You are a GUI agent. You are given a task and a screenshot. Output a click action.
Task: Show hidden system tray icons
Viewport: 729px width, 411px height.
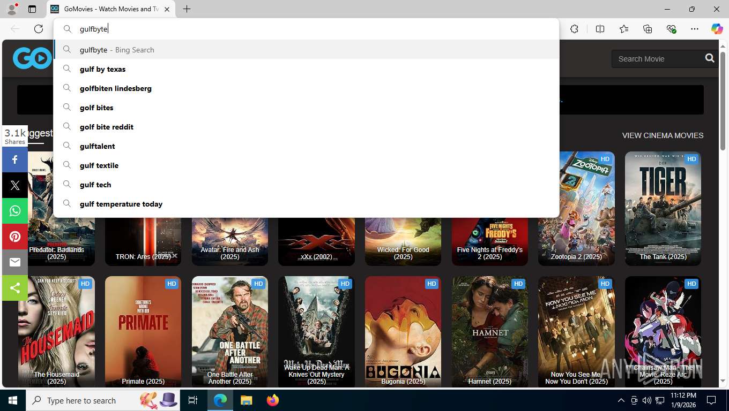point(621,400)
